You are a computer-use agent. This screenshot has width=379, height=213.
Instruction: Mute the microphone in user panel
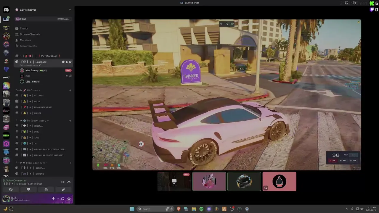(x=54, y=199)
